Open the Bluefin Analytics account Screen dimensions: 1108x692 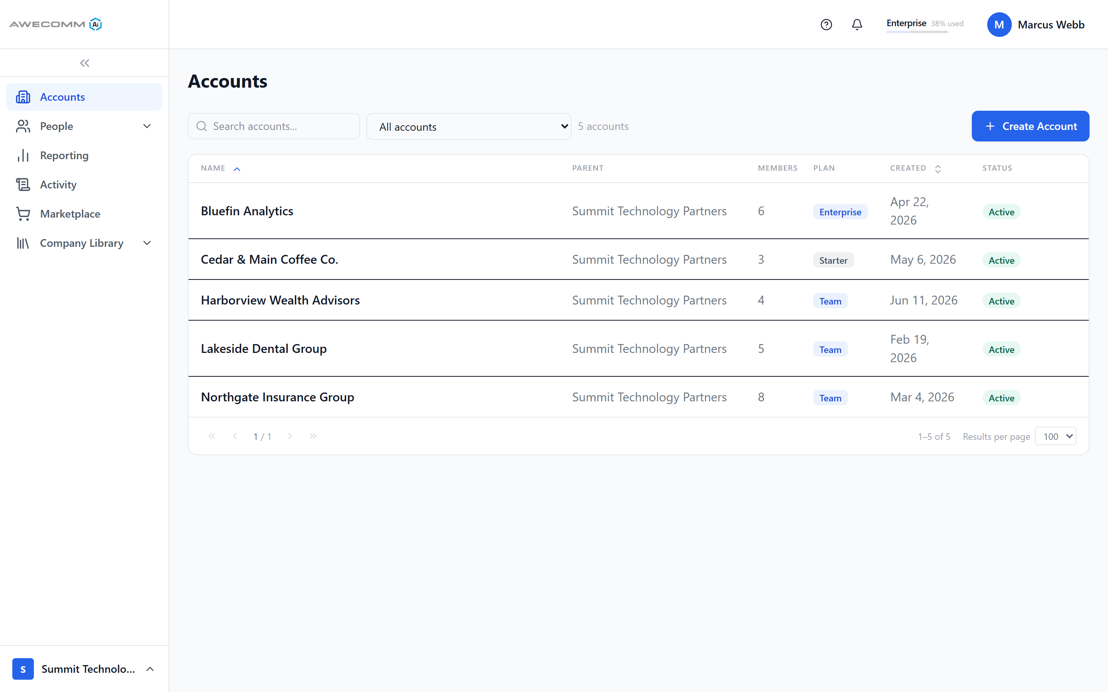click(x=247, y=211)
